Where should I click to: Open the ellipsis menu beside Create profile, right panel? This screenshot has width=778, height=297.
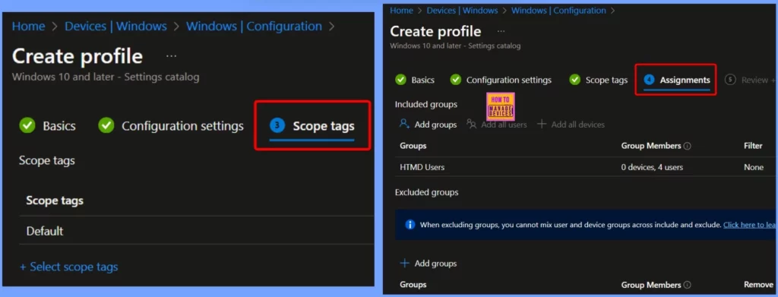click(501, 32)
